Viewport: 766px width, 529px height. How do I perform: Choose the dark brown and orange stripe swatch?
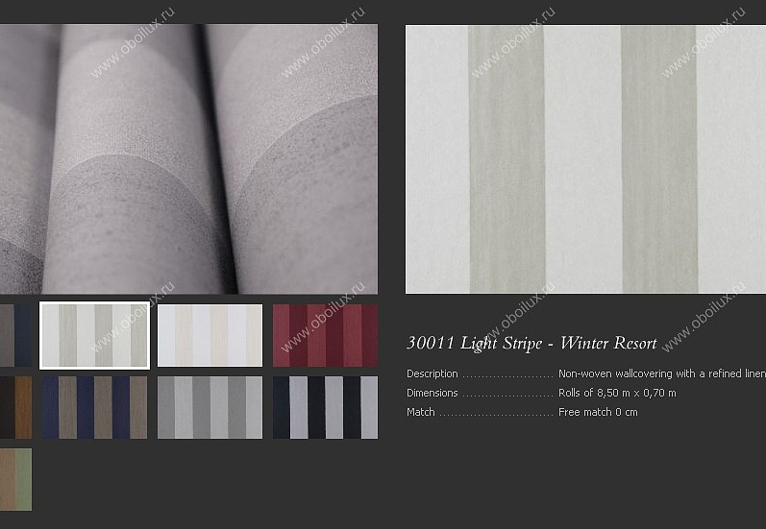(x=15, y=407)
